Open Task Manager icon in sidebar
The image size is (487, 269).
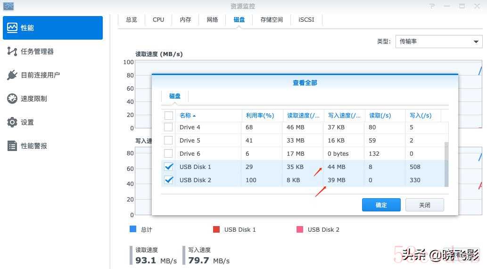click(12, 51)
